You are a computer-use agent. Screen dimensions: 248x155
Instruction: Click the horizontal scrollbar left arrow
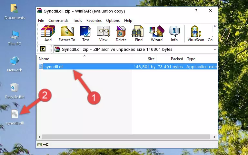tap(40, 137)
